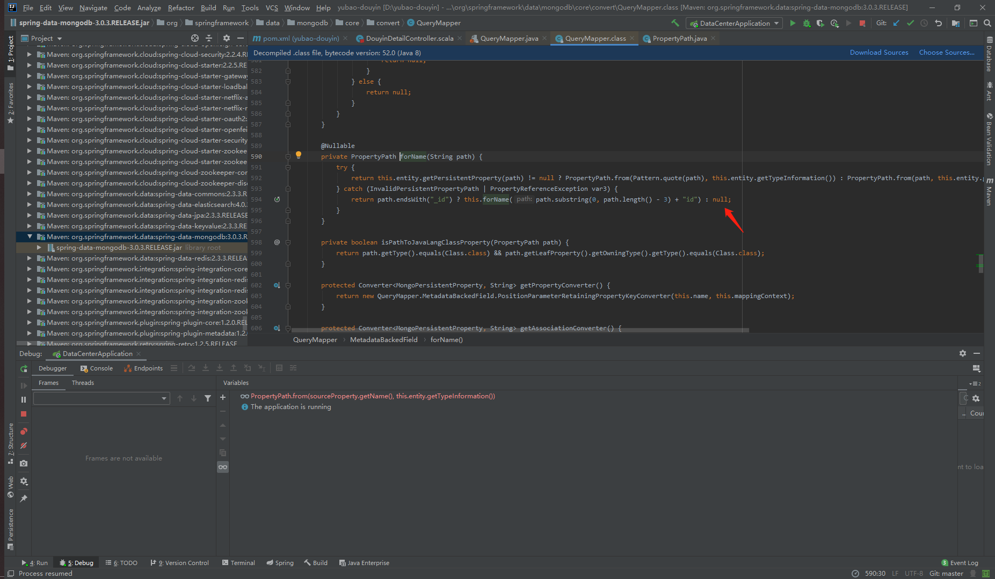995x579 pixels.
Task: Start debugging with the green bug icon
Action: [807, 23]
